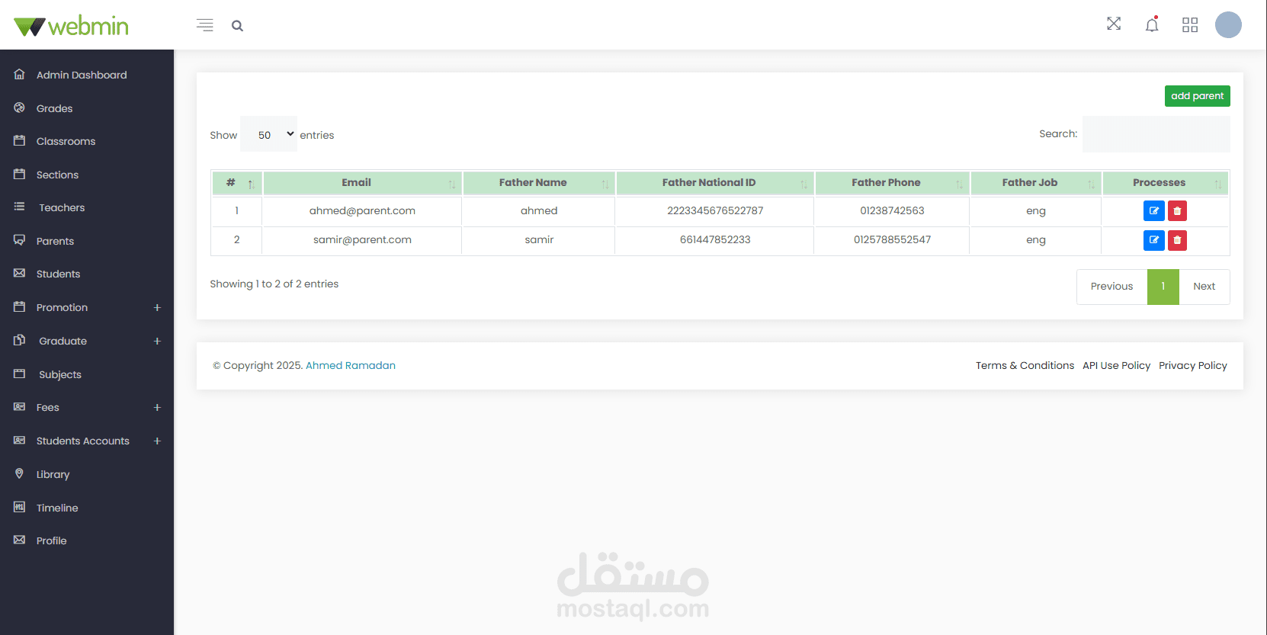Image resolution: width=1267 pixels, height=635 pixels.
Task: Delete parent samir@parent.com
Action: click(x=1177, y=240)
